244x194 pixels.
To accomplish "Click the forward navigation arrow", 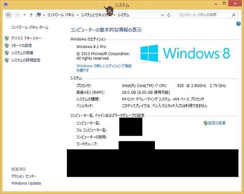I will [17, 15].
